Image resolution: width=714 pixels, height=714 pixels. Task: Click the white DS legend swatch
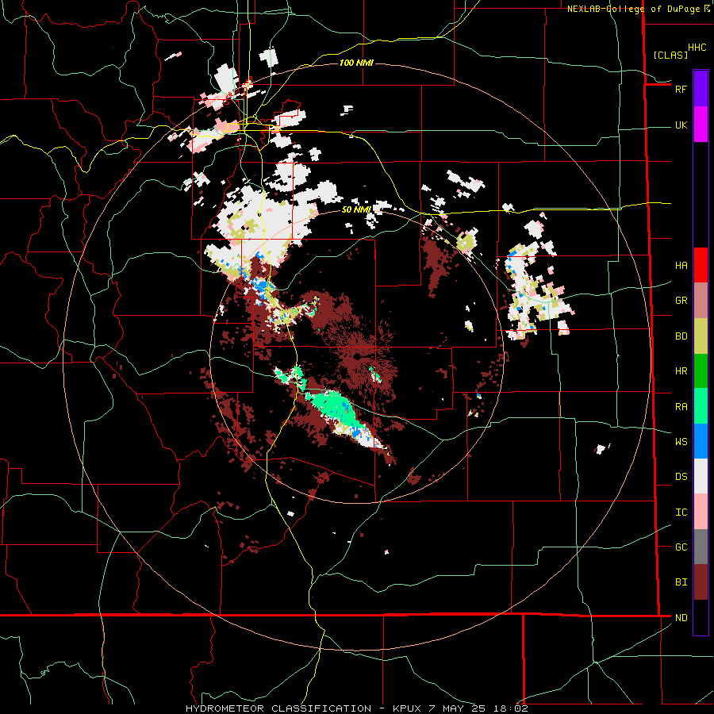[x=701, y=476]
